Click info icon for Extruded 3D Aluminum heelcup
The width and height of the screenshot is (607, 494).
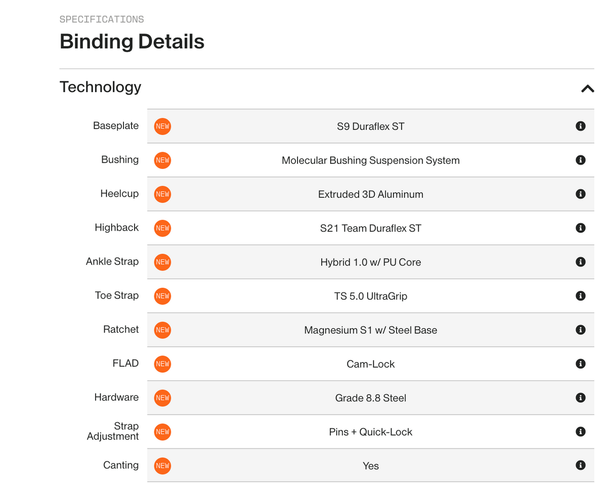coord(581,194)
